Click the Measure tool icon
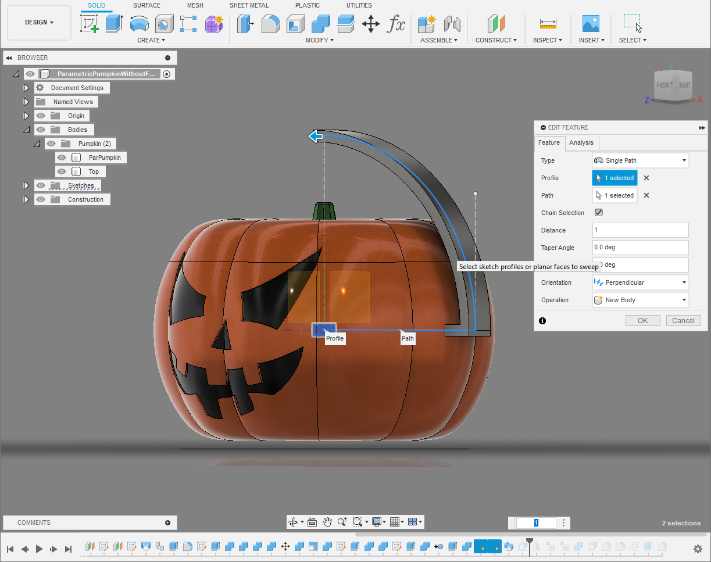 coord(548,24)
